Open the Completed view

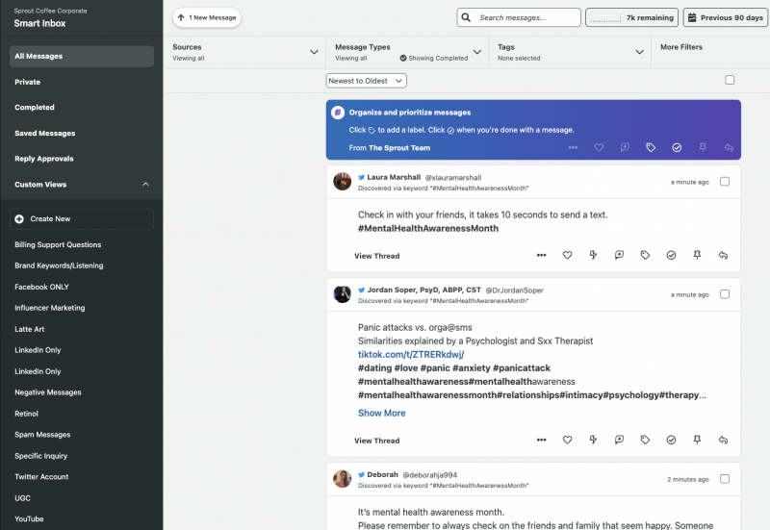click(x=35, y=108)
